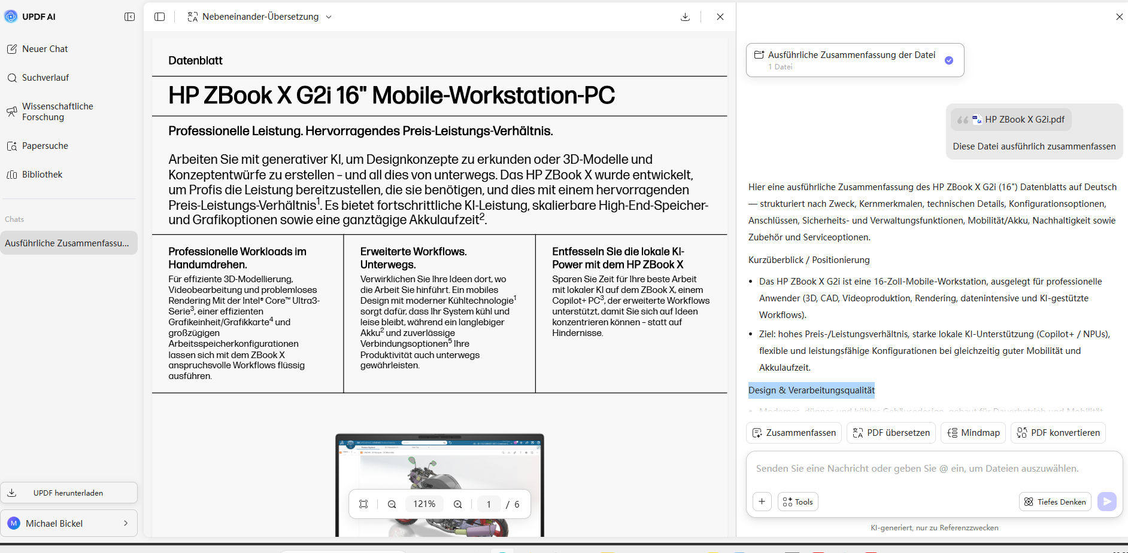This screenshot has width=1128, height=553.
Task: Click the Michael Bickel avatar icon
Action: click(14, 523)
